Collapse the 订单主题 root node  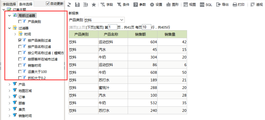pos(4,10)
